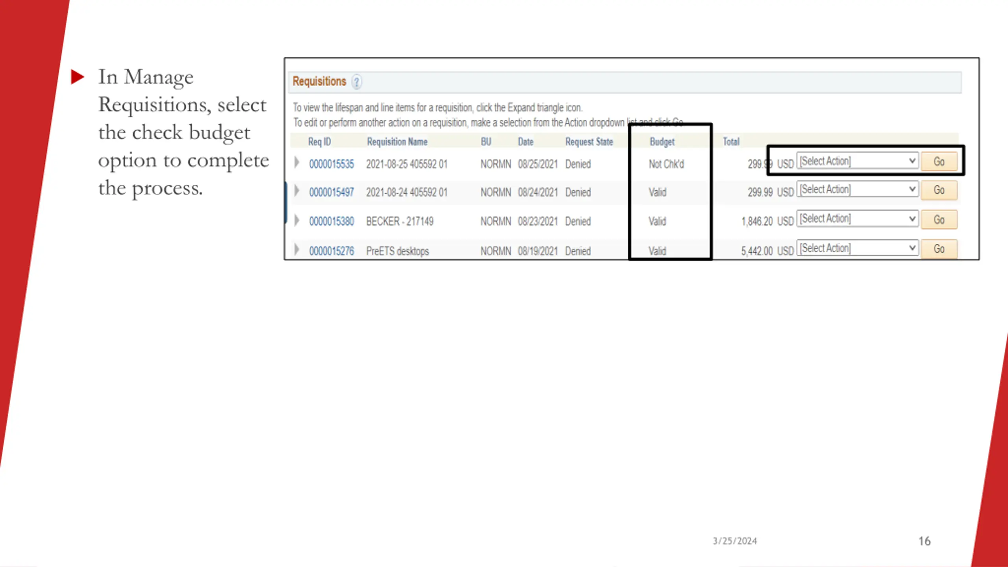Image resolution: width=1008 pixels, height=567 pixels.
Task: Expand requisition 0000015497 row triangle
Action: 297,191
